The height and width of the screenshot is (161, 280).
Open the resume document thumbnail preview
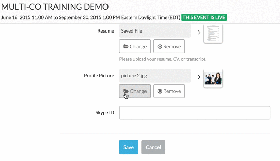click(213, 34)
